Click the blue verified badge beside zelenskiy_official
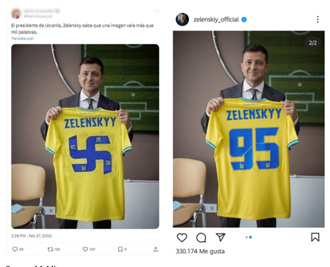Screen dimensions: 330x267 [244, 20]
